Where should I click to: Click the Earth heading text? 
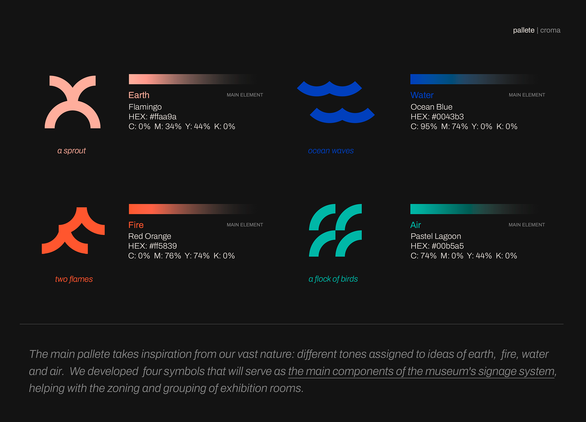(139, 95)
